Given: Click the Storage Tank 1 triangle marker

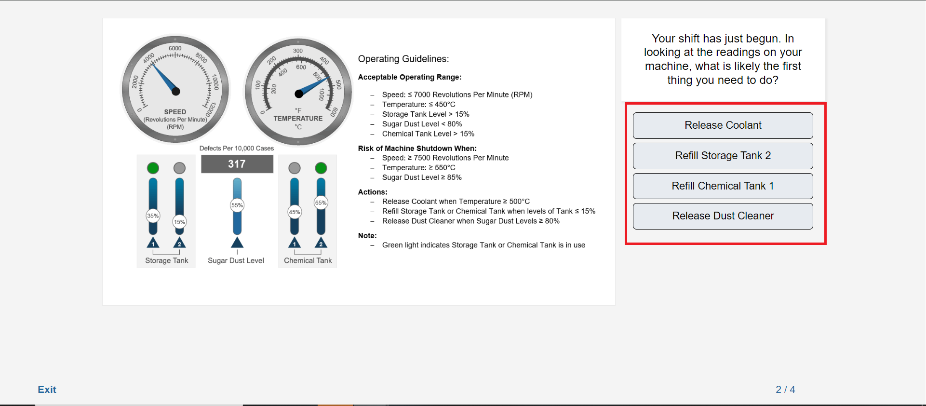Looking at the screenshot, I should (153, 243).
